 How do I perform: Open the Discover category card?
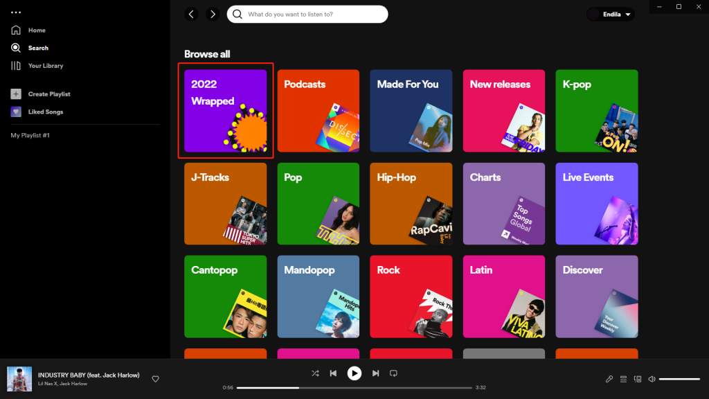coord(597,296)
